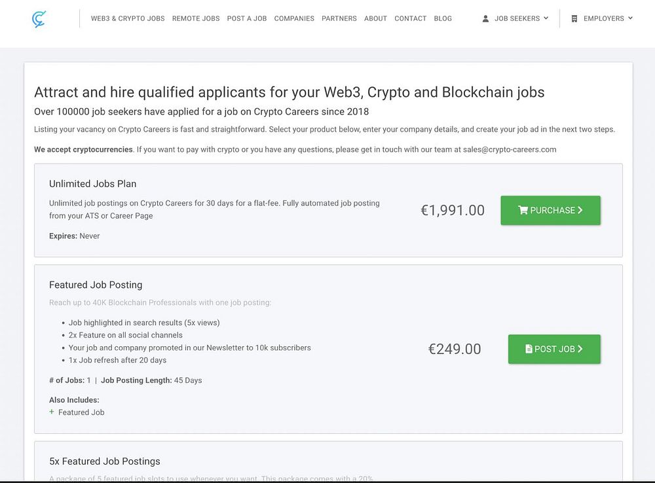This screenshot has width=655, height=483.
Task: Select Post a Job in navigation
Action: 247,19
